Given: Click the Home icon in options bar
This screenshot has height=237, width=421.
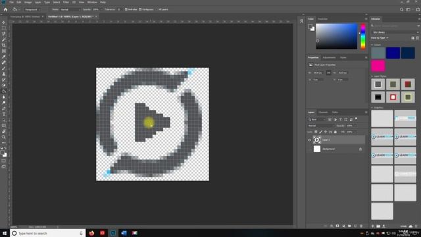Looking at the screenshot, I should pos(5,9).
